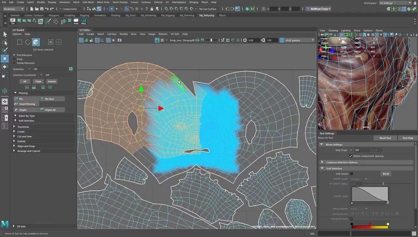The image size is (418, 237).
Task: Toggle the Viewport color checkbox
Action: [351, 219]
